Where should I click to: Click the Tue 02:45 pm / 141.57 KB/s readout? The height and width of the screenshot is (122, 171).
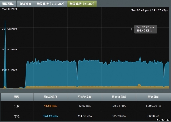click(149, 10)
